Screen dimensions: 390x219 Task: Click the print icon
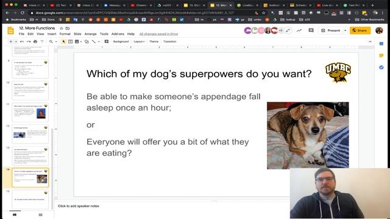click(x=35, y=41)
